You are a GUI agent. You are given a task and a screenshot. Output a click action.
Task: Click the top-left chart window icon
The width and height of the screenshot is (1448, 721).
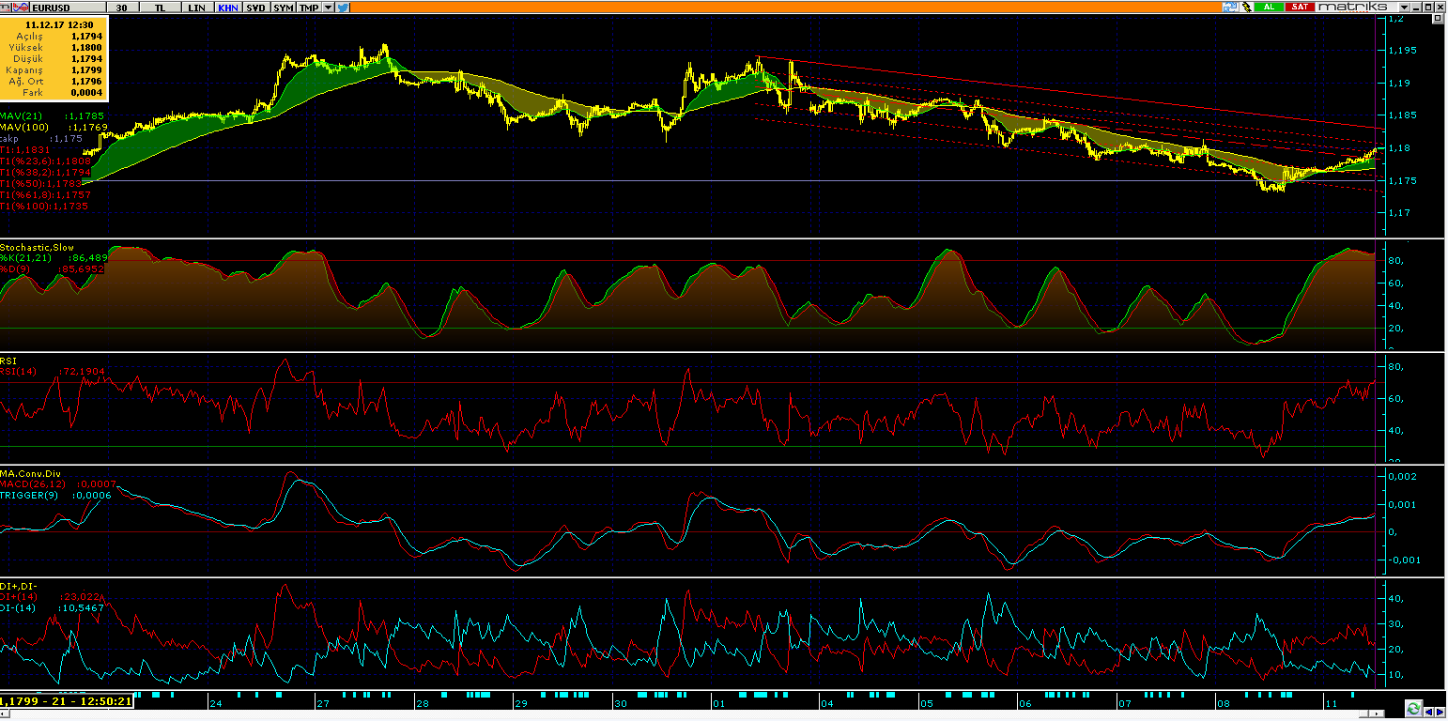(8, 7)
